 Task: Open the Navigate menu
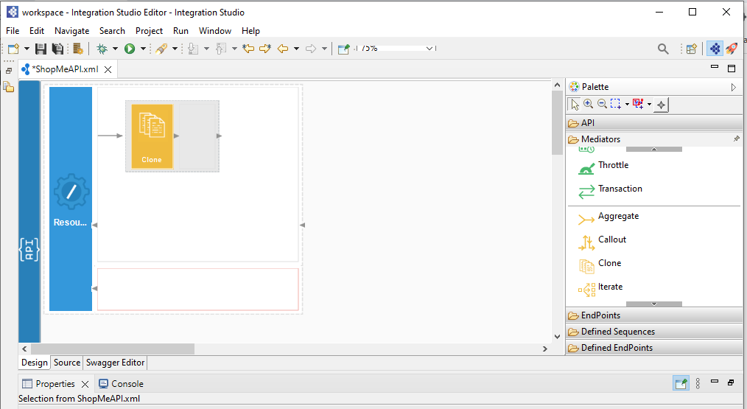[x=72, y=31]
